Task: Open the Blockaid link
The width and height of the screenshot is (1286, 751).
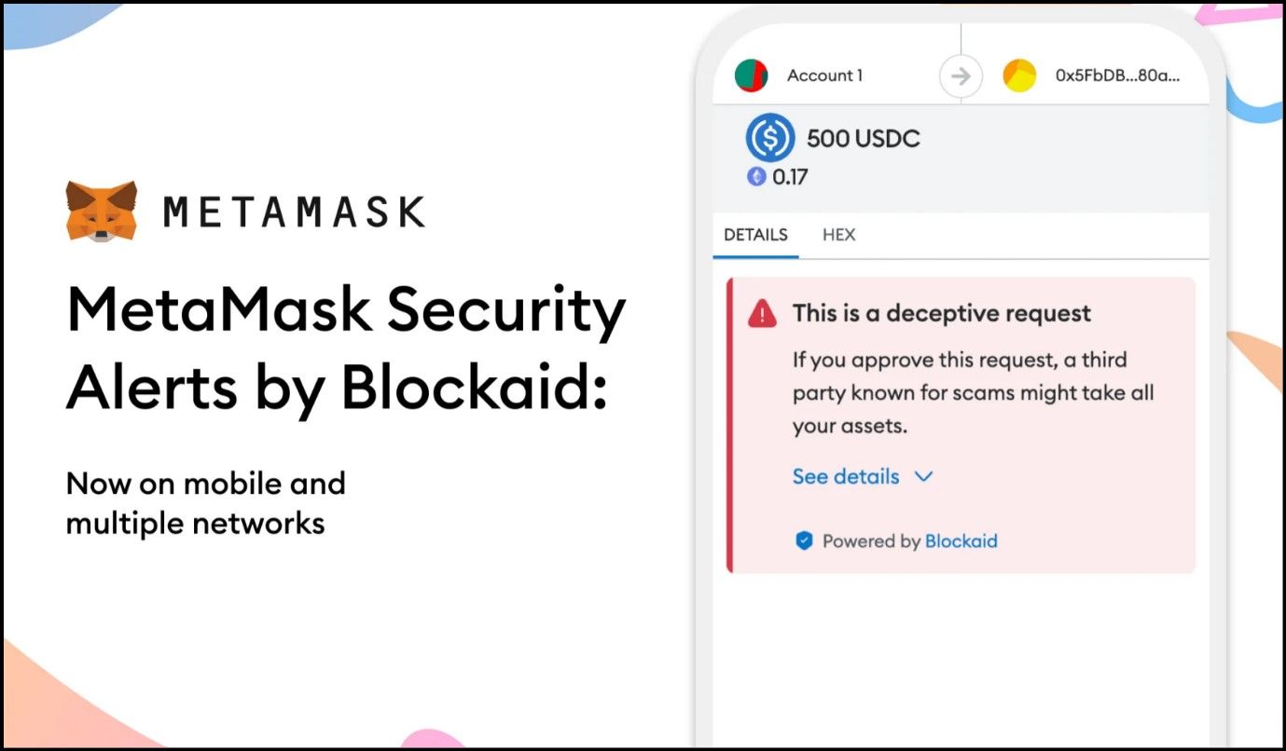Action: pos(961,540)
